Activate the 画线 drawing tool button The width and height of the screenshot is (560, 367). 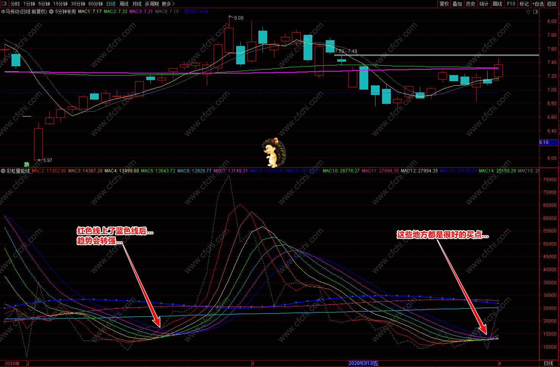(x=497, y=4)
